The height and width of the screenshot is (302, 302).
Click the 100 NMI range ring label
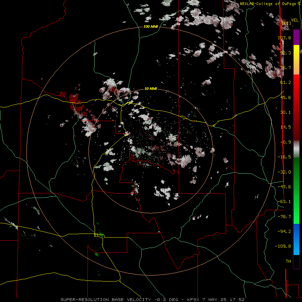[x=151, y=27]
